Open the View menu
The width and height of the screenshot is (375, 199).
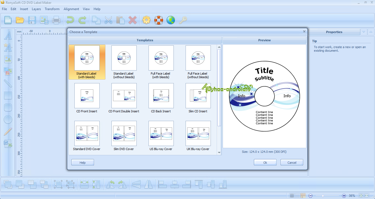point(86,9)
